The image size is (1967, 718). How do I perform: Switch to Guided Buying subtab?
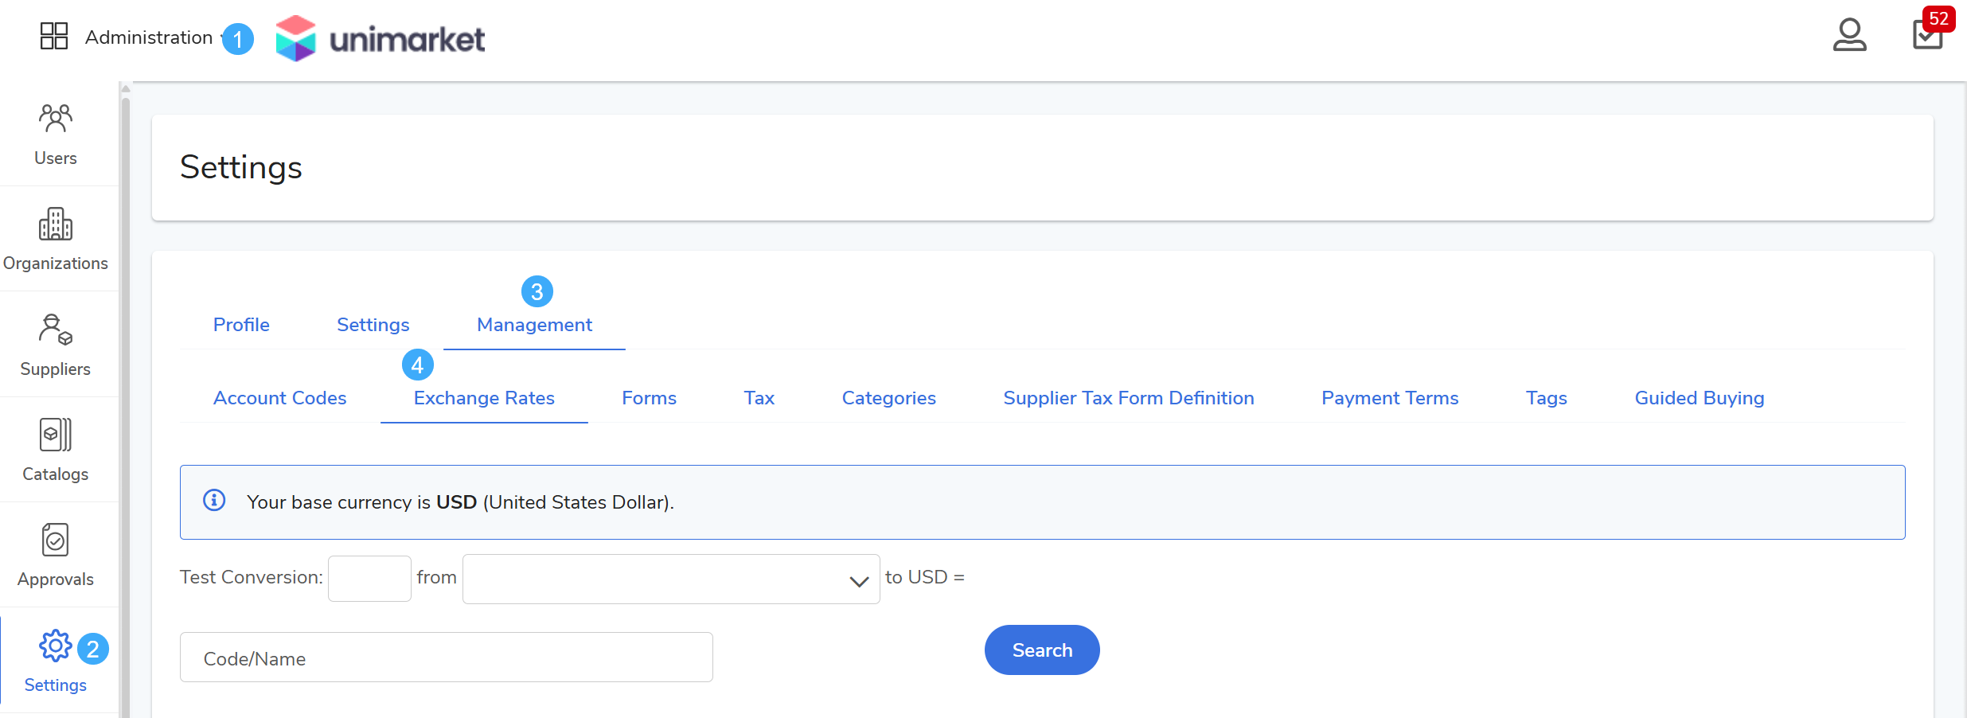click(x=1699, y=398)
